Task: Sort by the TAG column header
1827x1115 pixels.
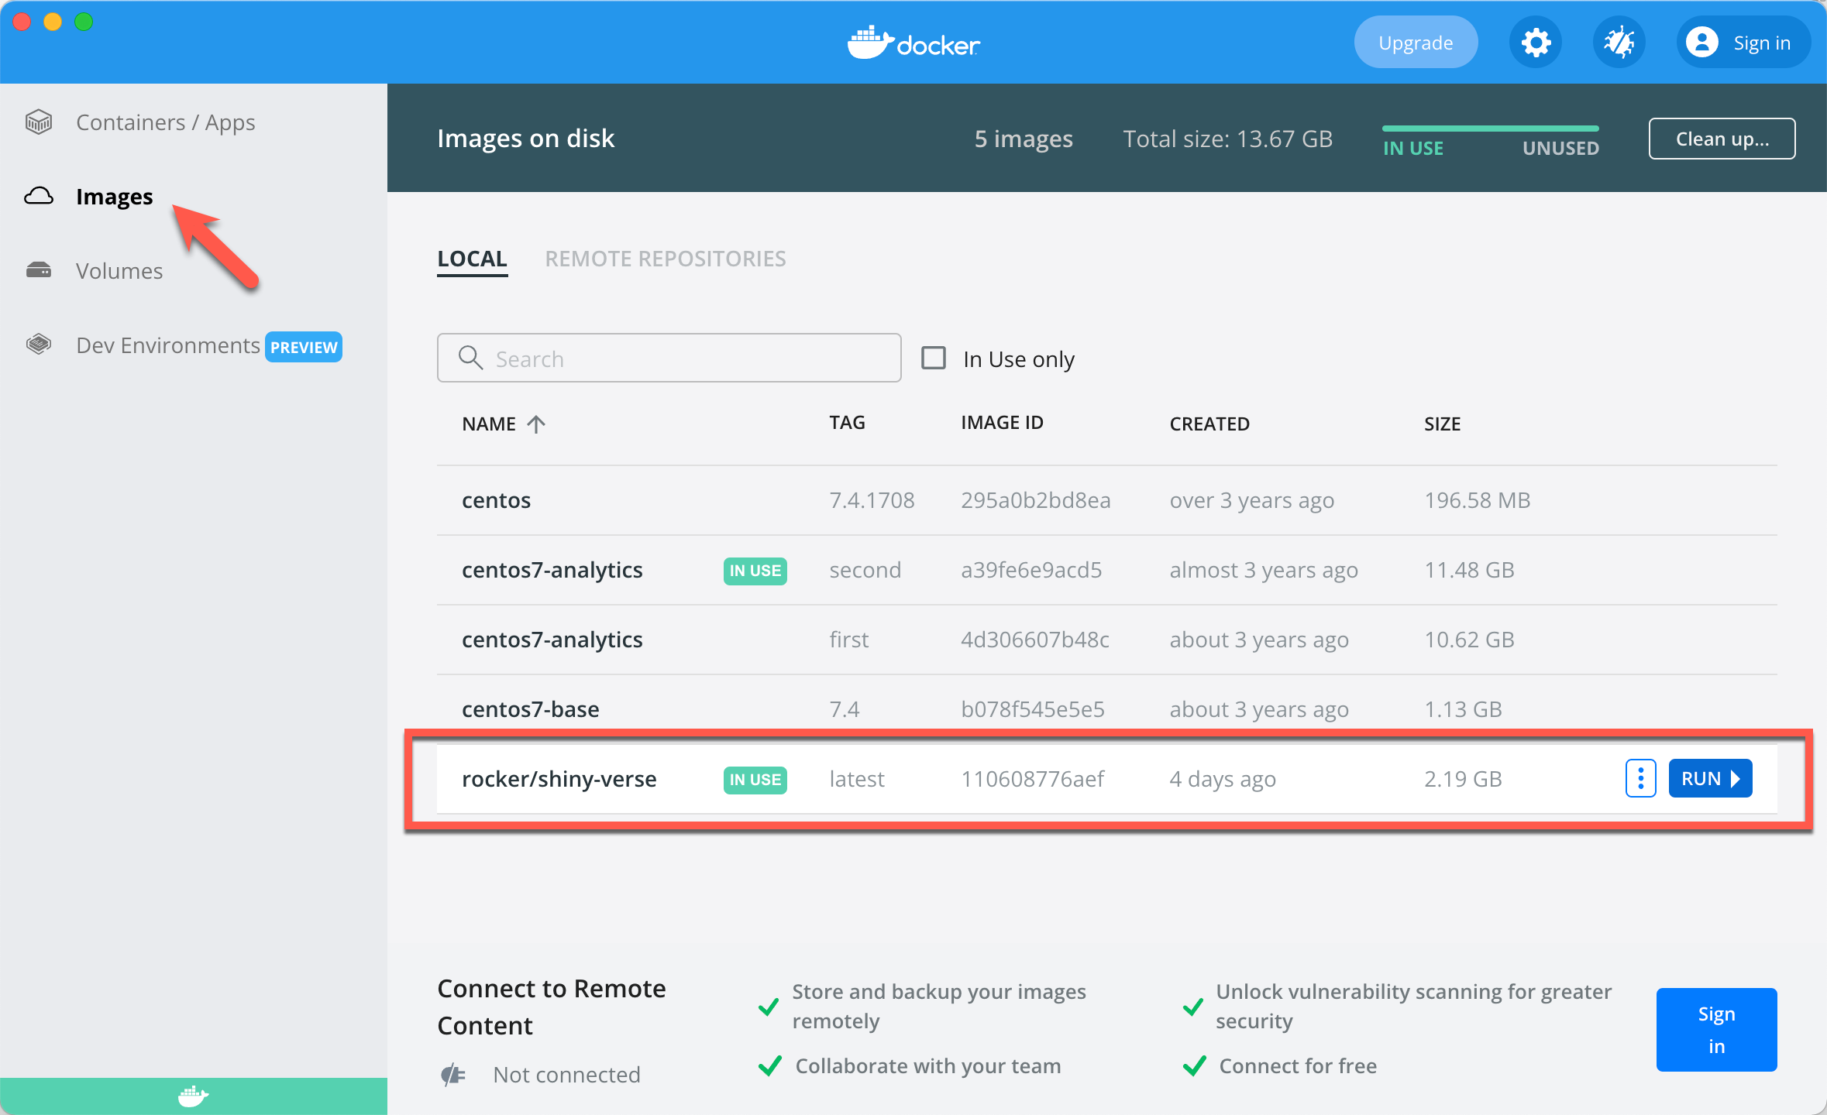Action: tap(847, 423)
